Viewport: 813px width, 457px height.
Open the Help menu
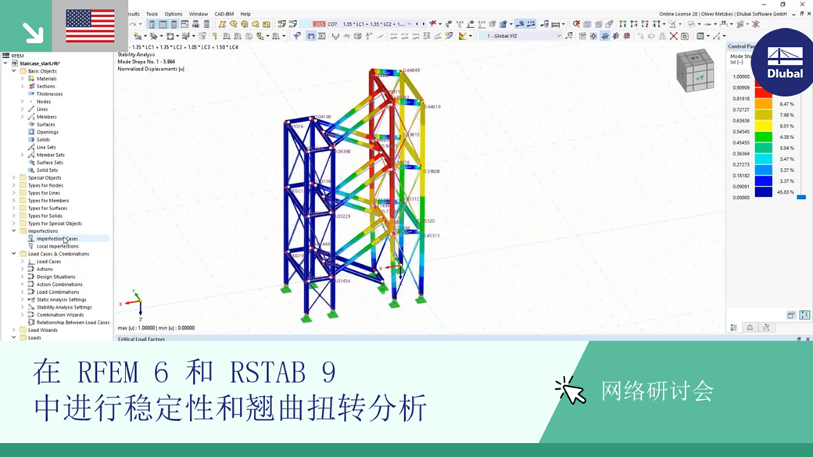point(245,14)
